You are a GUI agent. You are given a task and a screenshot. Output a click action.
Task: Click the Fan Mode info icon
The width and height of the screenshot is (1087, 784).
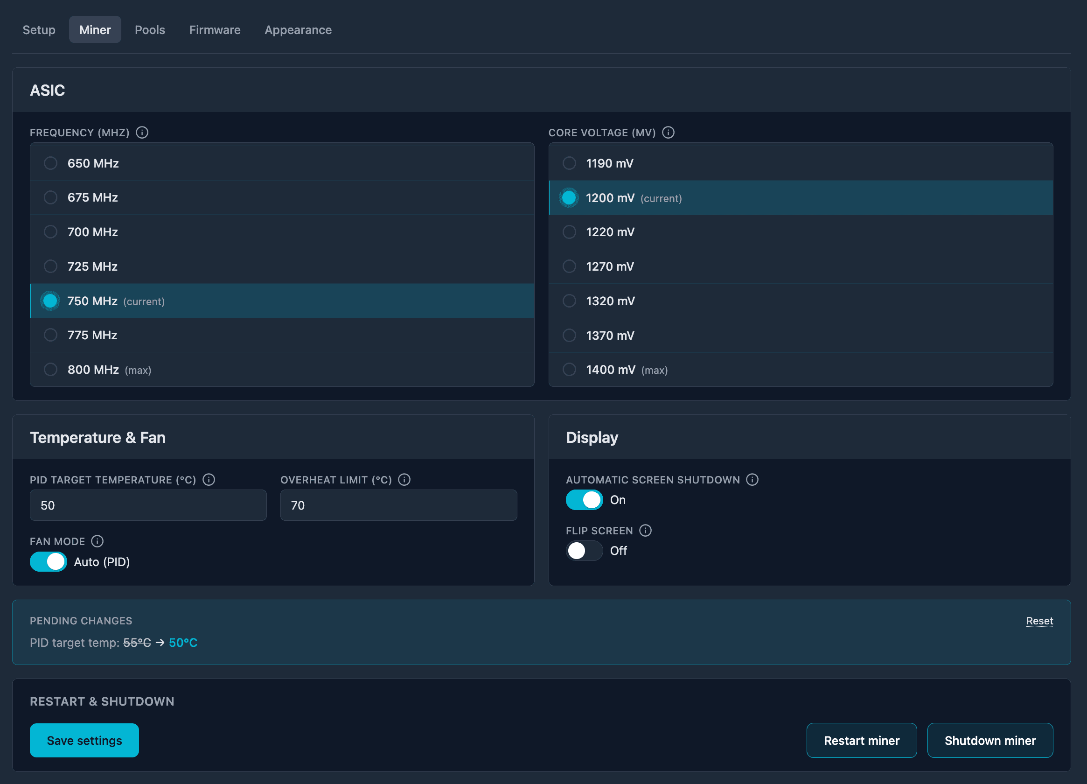pos(98,541)
